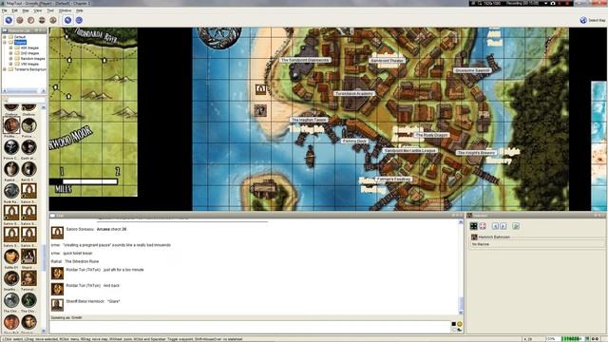
Task: Click the archway token on the beach map
Action: [x=261, y=89]
